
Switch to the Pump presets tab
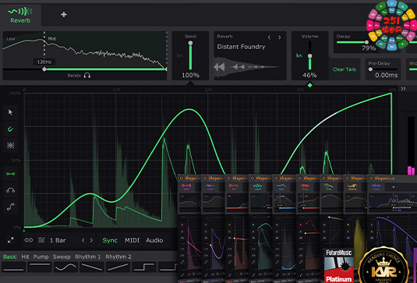click(41, 256)
